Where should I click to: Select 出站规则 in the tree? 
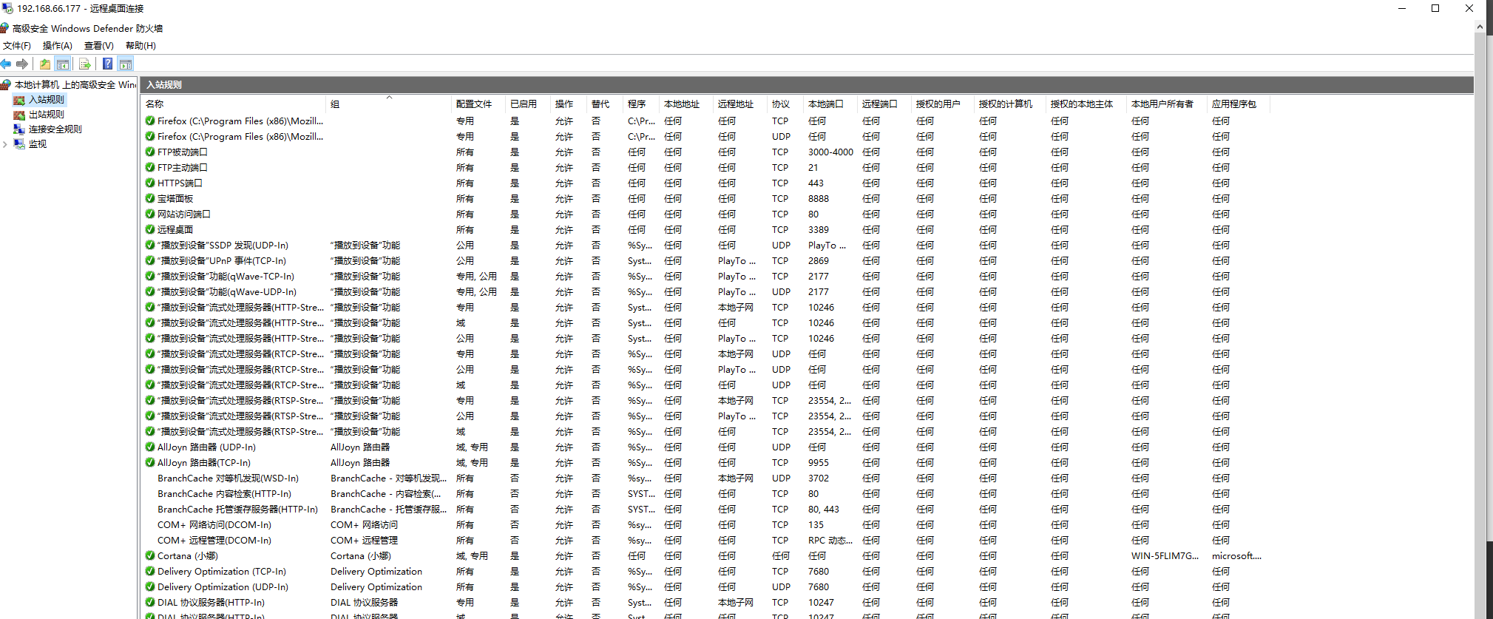[x=46, y=115]
